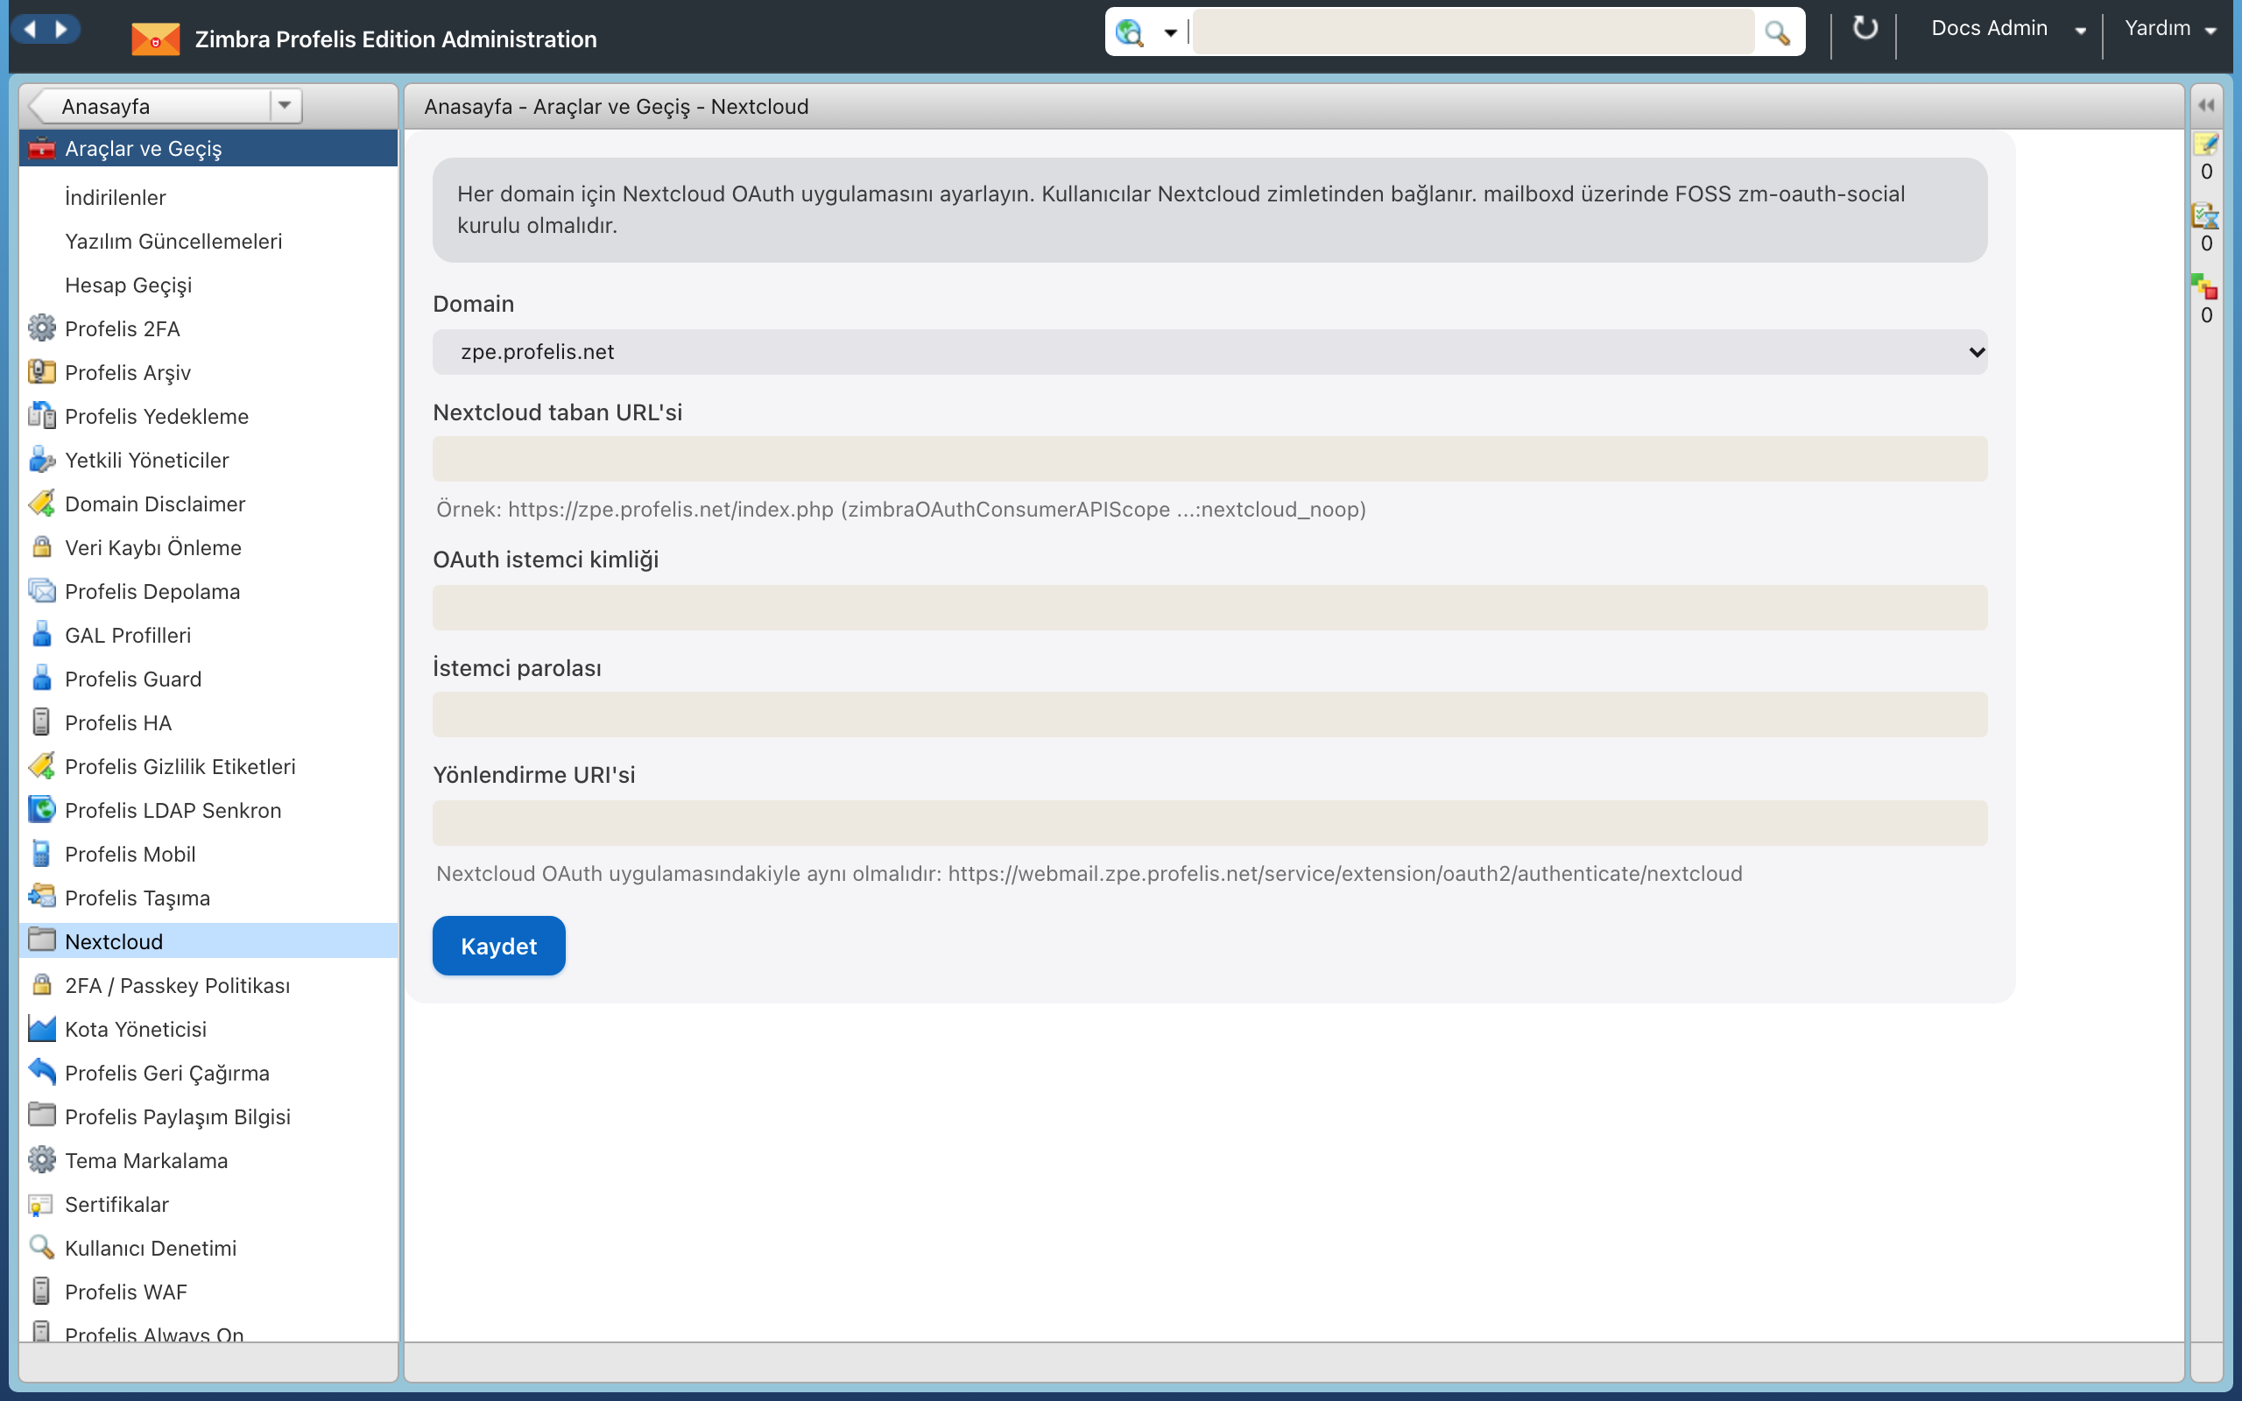Open Hesap Geçişi
The width and height of the screenshot is (2242, 1401).
(x=128, y=285)
